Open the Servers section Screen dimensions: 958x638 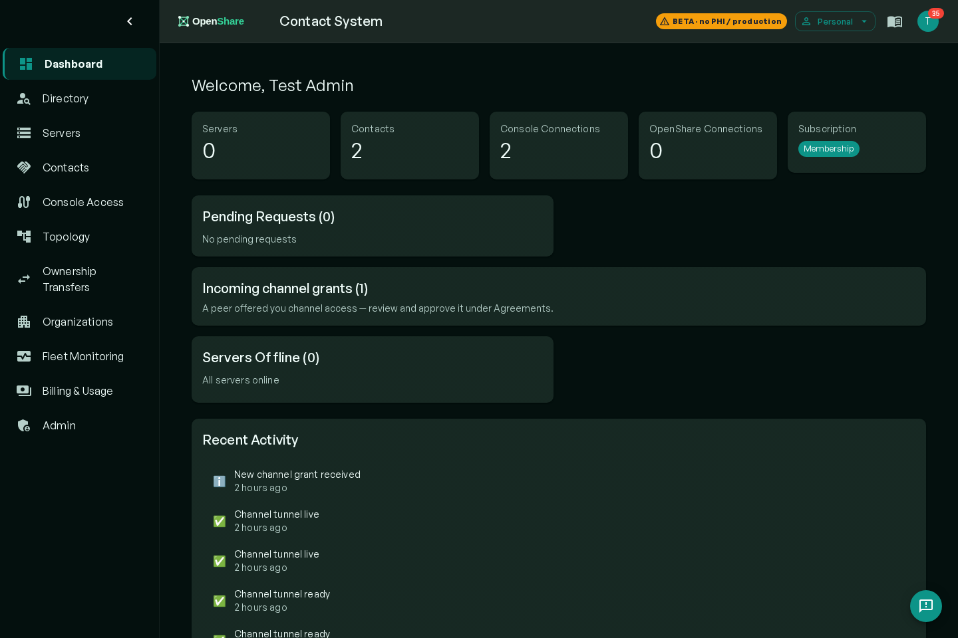(x=80, y=133)
